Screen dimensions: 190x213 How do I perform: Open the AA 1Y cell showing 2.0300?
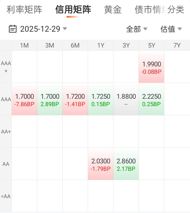[101, 164]
